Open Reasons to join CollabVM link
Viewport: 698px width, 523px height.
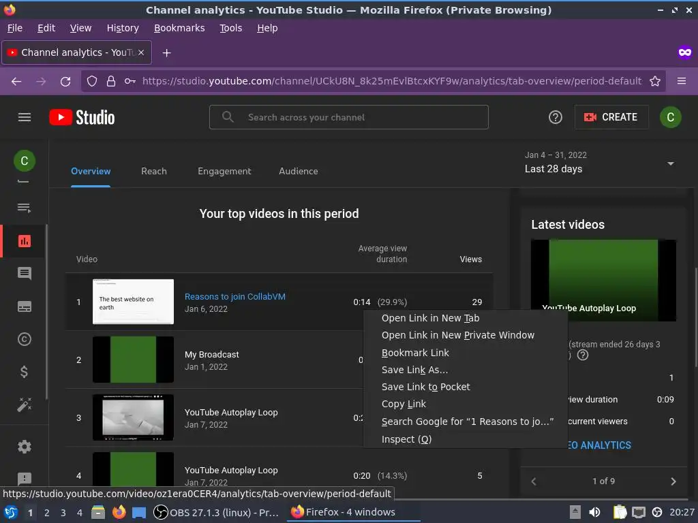[235, 297]
